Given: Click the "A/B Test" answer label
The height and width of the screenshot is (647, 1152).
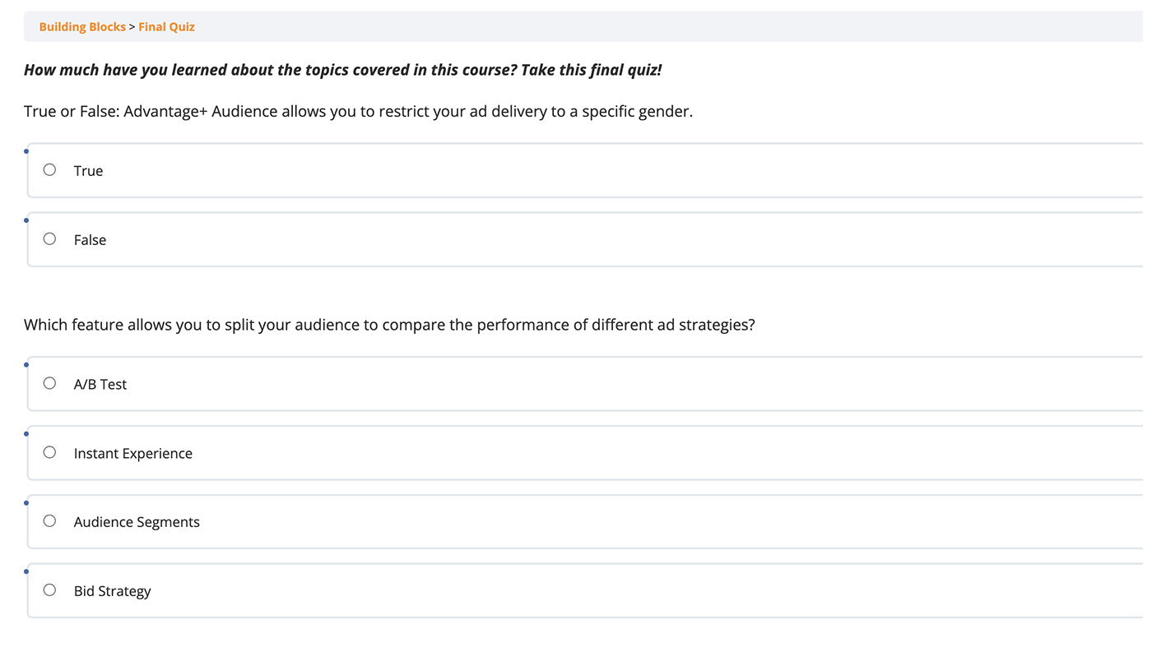Looking at the screenshot, I should point(100,384).
